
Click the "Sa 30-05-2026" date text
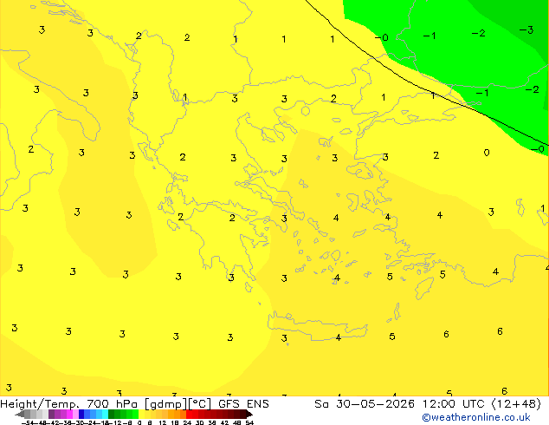[x=365, y=404]
